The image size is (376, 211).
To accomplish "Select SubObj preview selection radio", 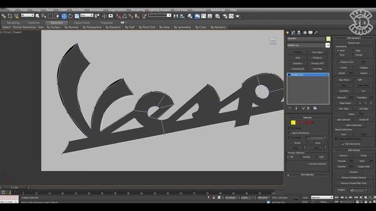I will pos(301,157).
